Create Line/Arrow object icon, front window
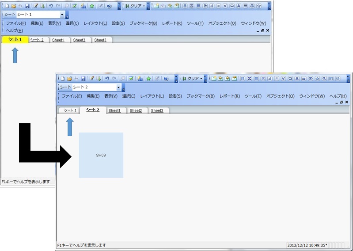This screenshot has width=353, height=251. point(304,78)
